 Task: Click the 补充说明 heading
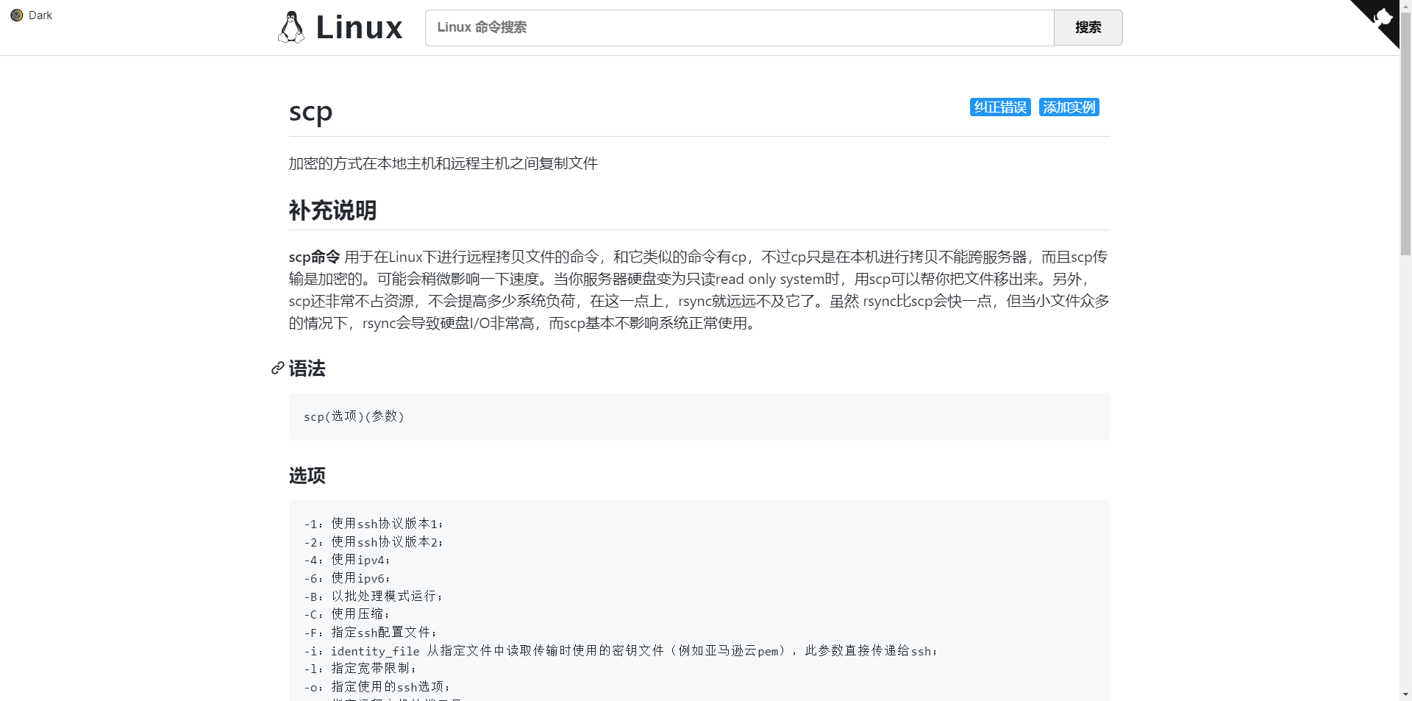(332, 211)
